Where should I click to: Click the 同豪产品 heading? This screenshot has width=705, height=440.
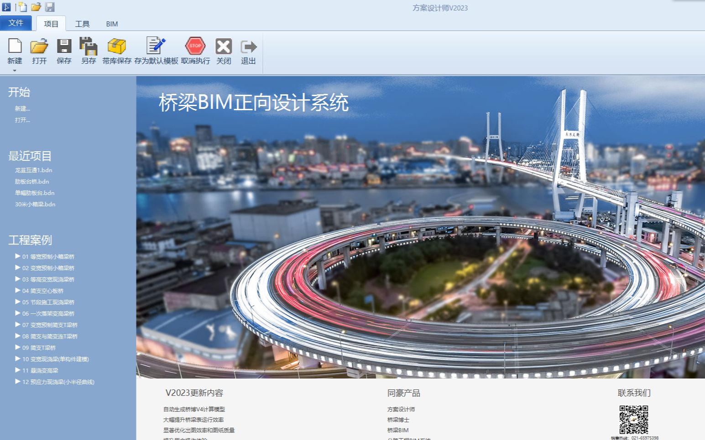point(404,393)
